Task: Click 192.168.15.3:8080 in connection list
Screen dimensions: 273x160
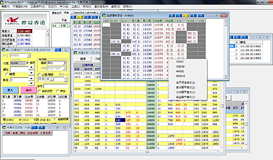Action: pos(250,47)
